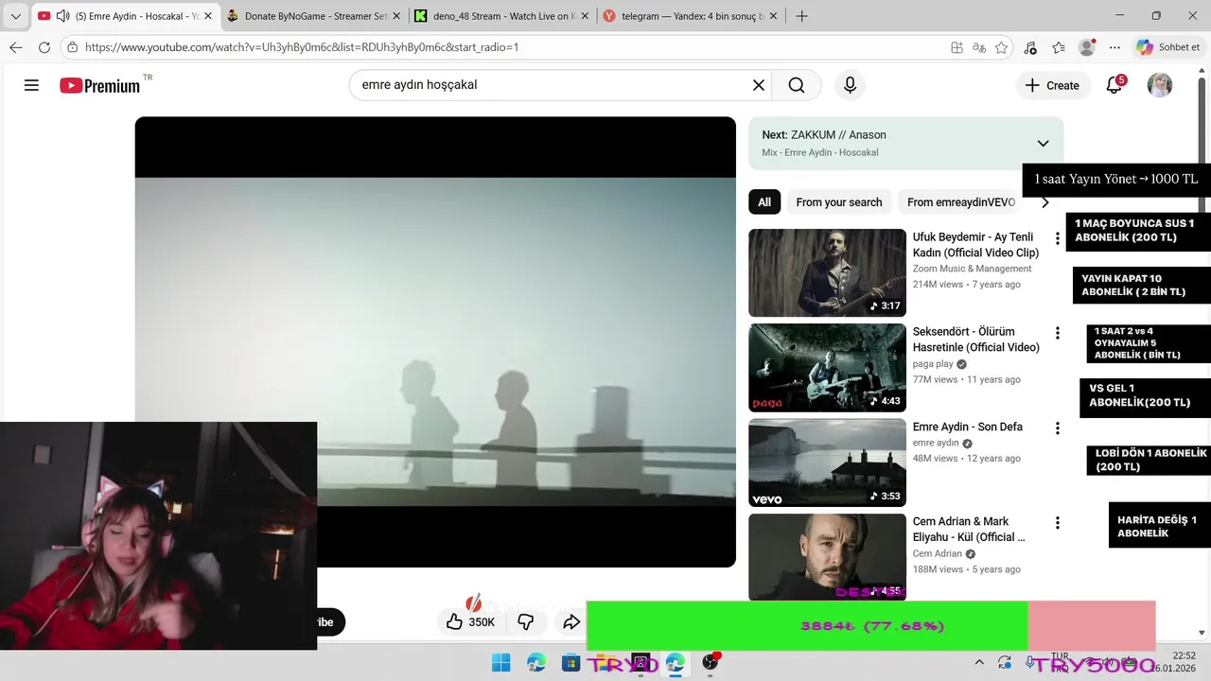
Task: View site information icon in address bar
Action: coord(73,47)
